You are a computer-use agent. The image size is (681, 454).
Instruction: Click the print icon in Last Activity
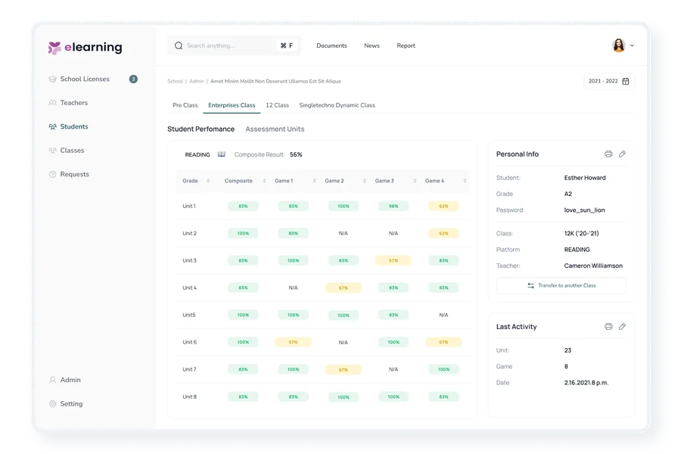click(x=608, y=327)
